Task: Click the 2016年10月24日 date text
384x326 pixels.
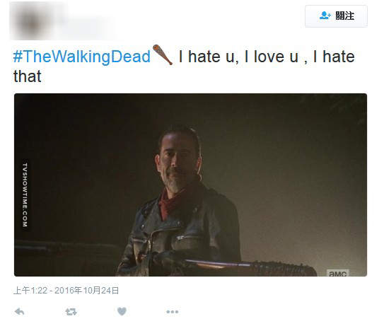Action: click(x=87, y=291)
